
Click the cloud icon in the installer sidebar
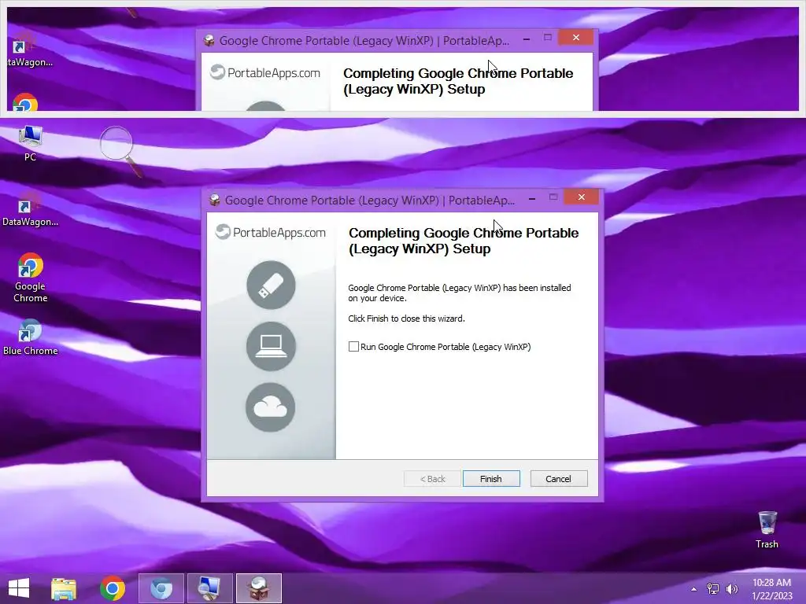(271, 407)
